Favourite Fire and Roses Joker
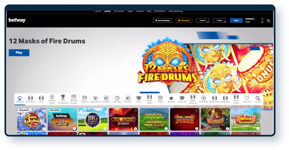289x150 pixels. click(197, 110)
